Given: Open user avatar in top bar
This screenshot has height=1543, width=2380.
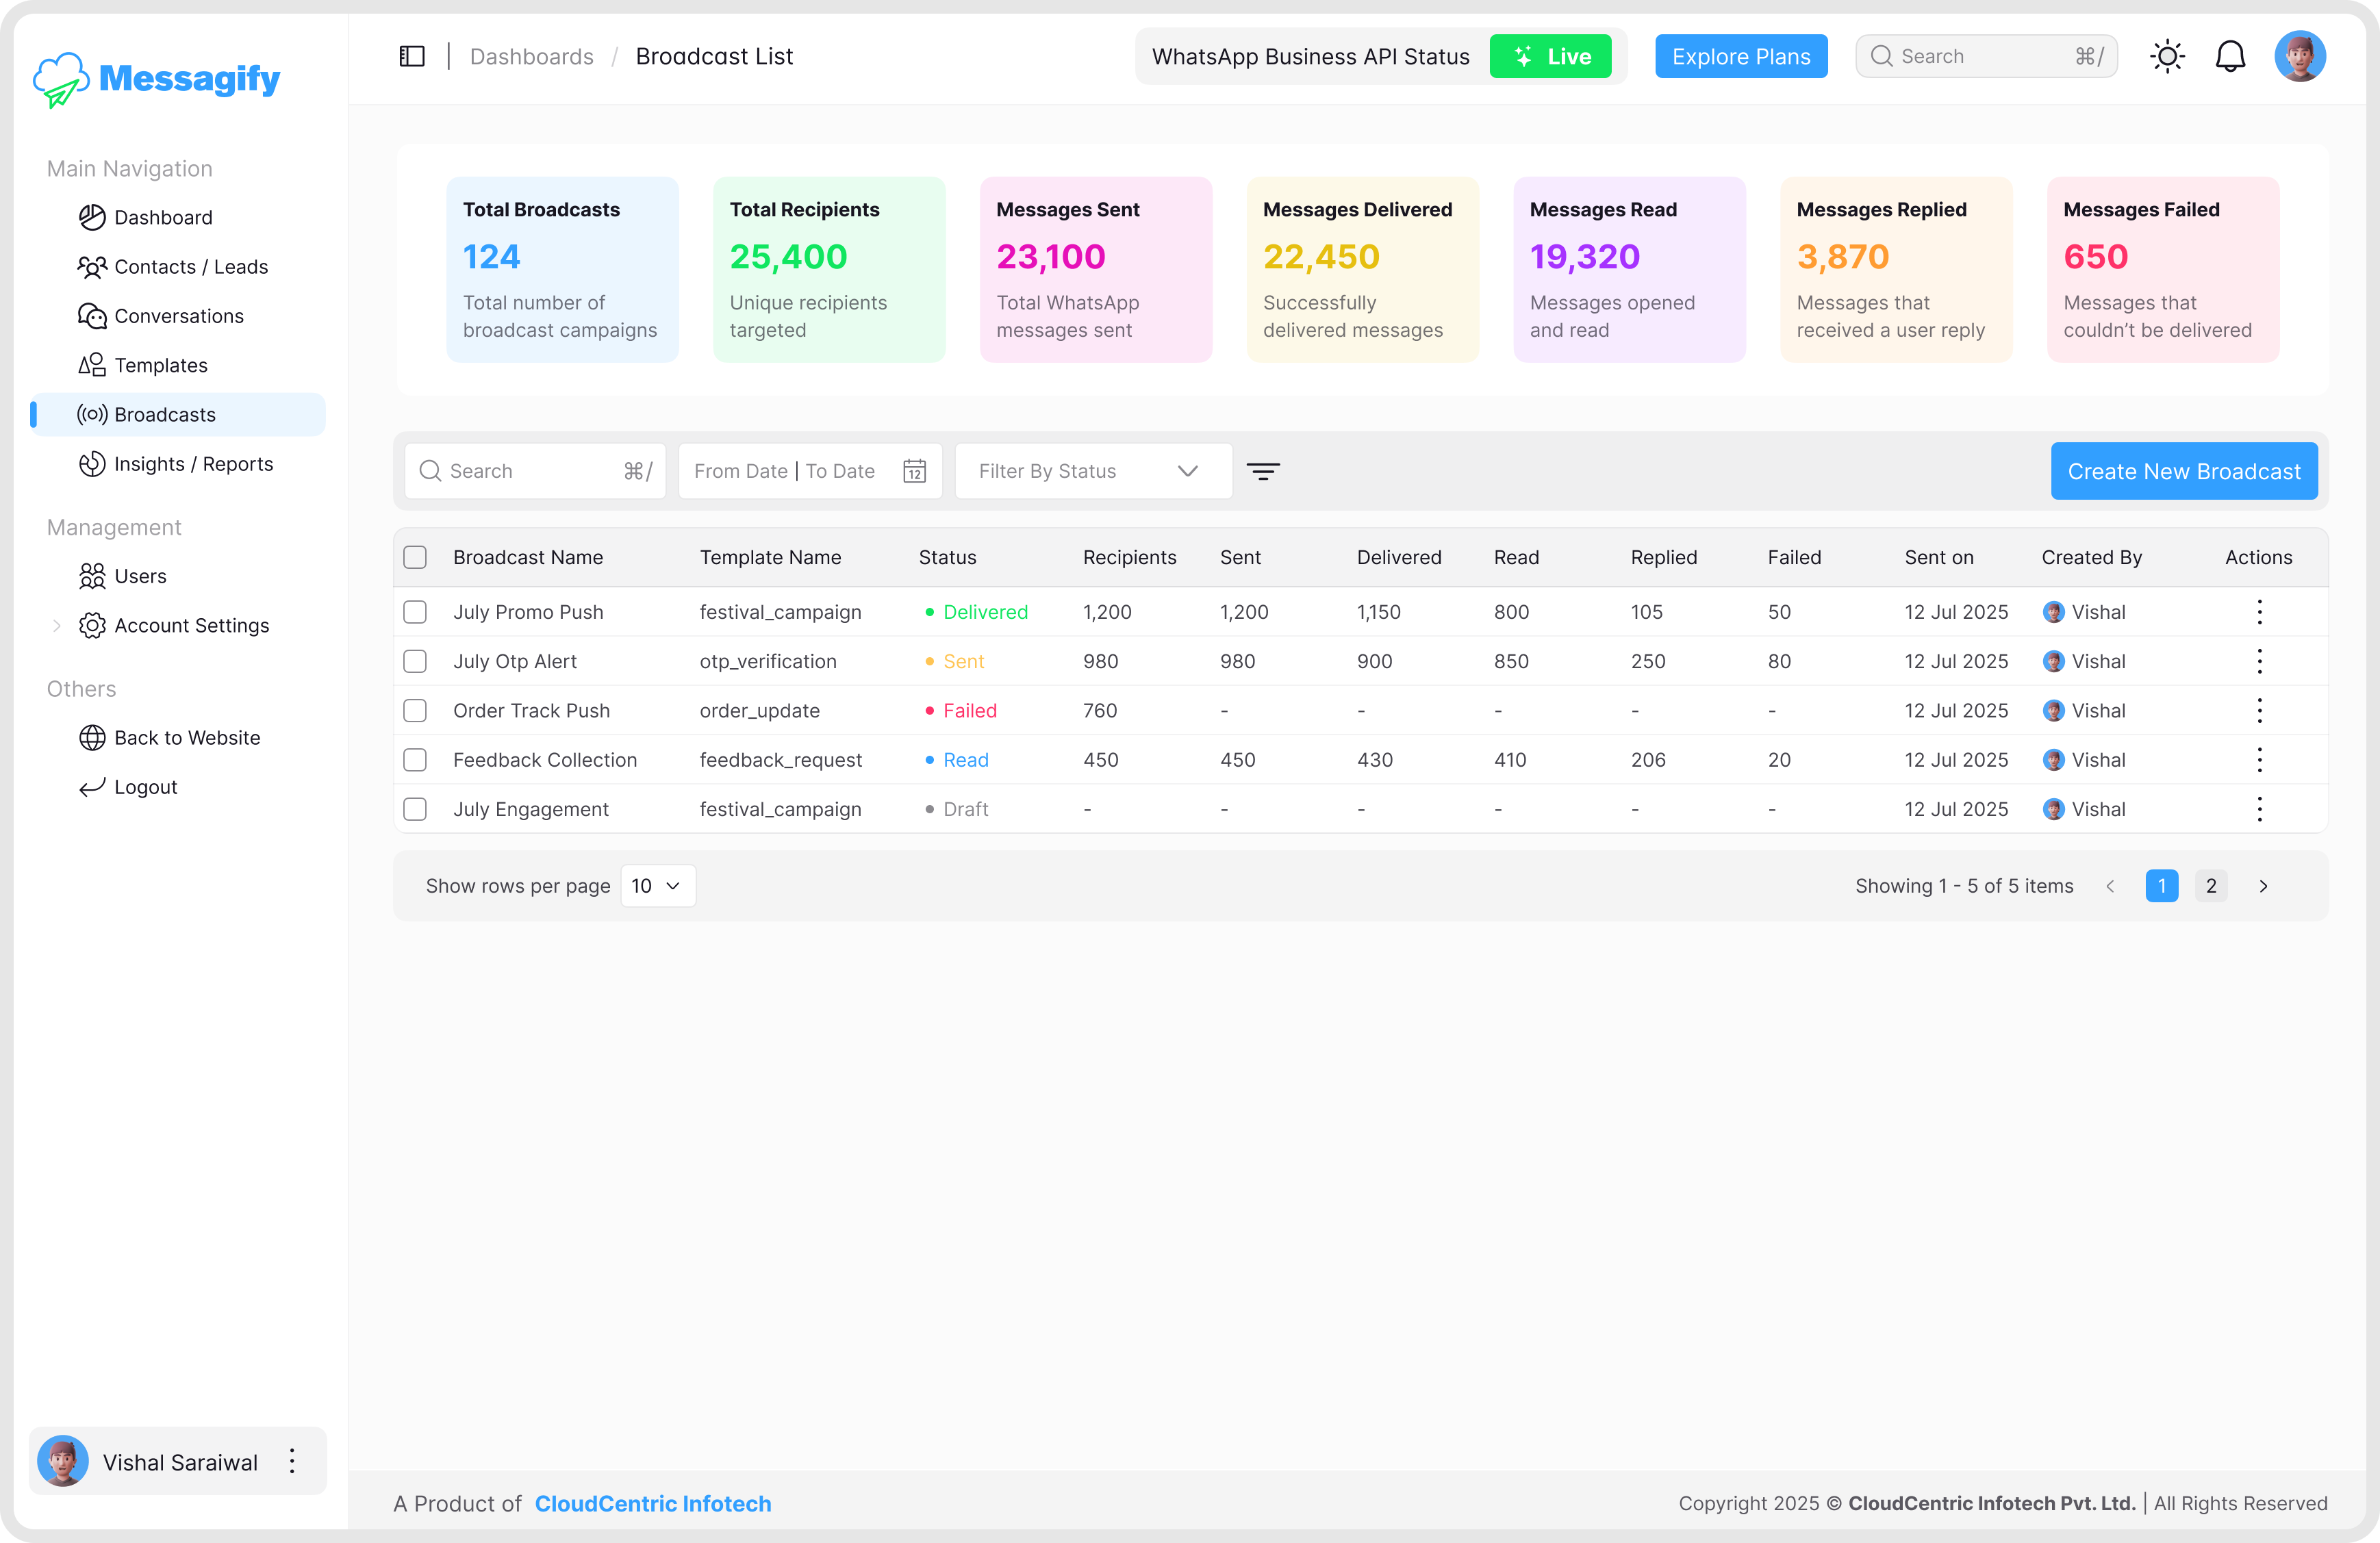Looking at the screenshot, I should [x=2299, y=56].
